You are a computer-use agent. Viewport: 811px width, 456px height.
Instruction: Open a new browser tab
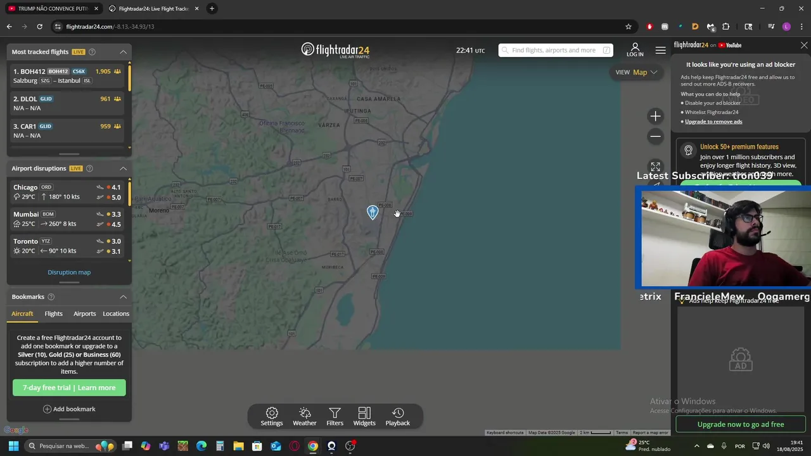(x=212, y=8)
